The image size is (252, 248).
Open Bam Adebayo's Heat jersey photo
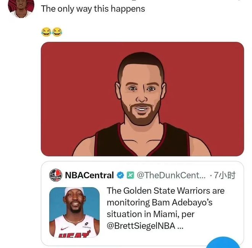click(x=74, y=212)
